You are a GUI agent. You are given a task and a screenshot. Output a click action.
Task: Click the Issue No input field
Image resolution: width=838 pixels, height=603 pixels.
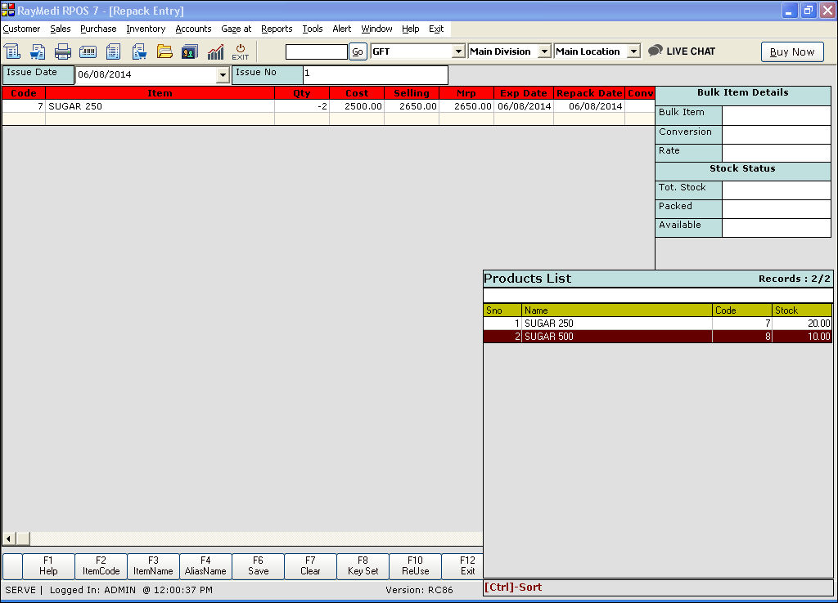click(374, 75)
